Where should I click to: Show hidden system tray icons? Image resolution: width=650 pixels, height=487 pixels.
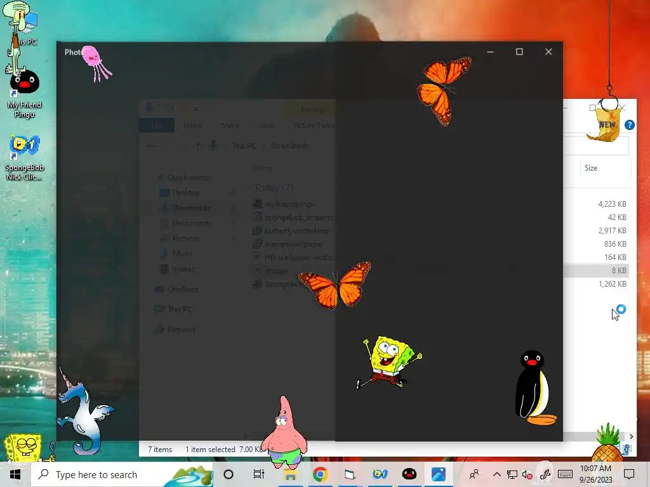pos(496,474)
